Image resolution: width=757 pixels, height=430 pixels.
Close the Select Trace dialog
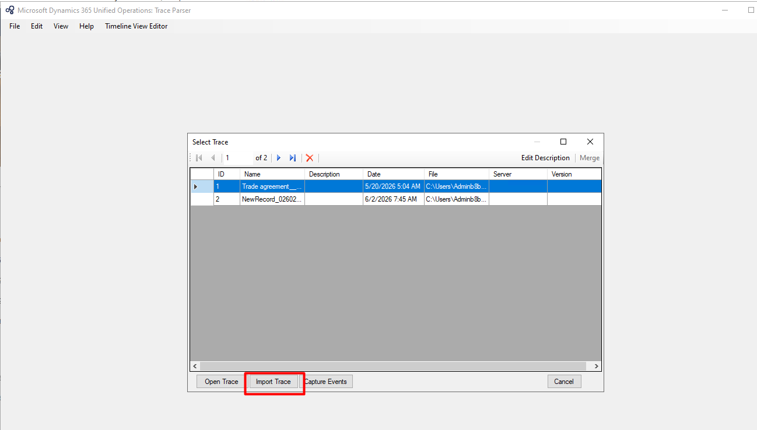[590, 142]
